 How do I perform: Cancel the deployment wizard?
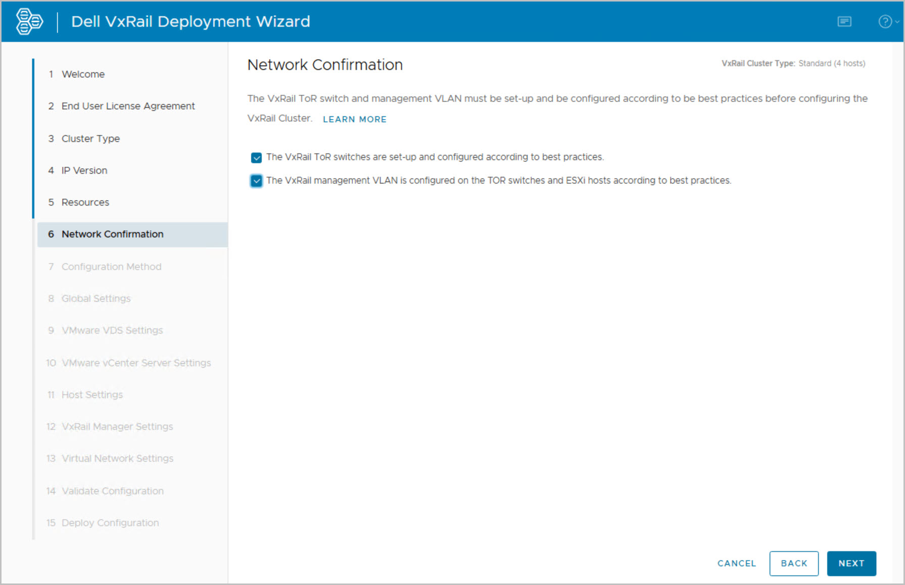pyautogui.click(x=736, y=563)
